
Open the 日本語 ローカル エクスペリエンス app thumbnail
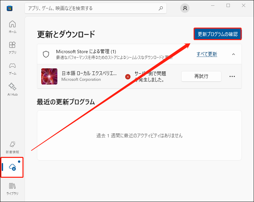click(49, 76)
